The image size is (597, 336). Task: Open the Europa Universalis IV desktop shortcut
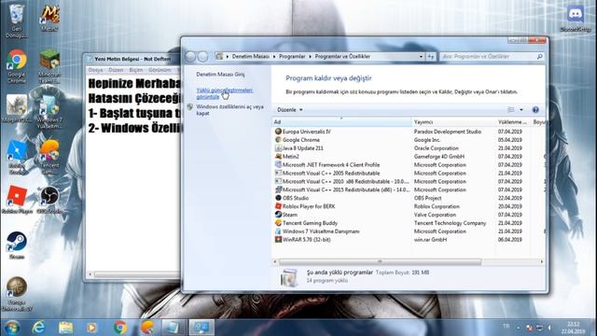click(x=17, y=294)
